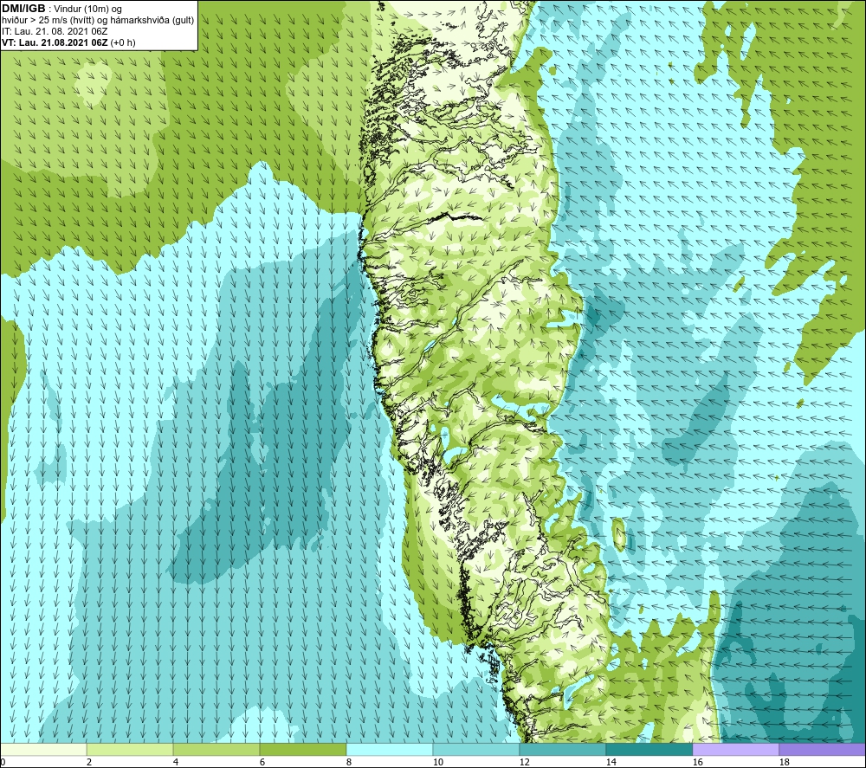Click the legend value label '0'
Viewport: 866px width, 768px height.
3,762
